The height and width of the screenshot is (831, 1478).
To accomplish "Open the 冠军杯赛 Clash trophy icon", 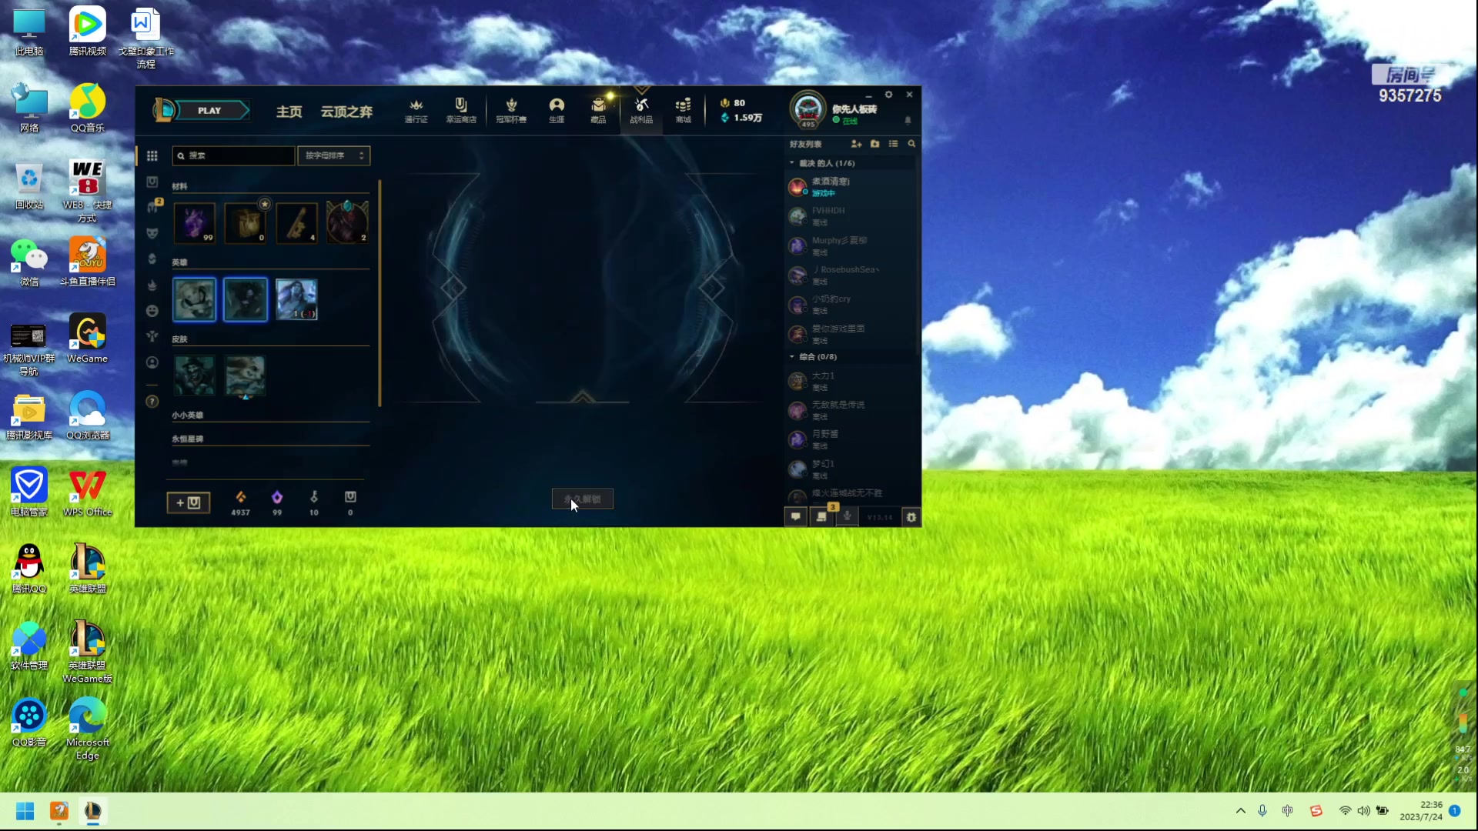I will click(511, 111).
